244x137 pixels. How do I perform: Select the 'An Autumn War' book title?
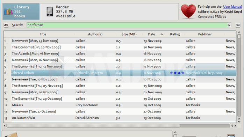(x=24, y=118)
